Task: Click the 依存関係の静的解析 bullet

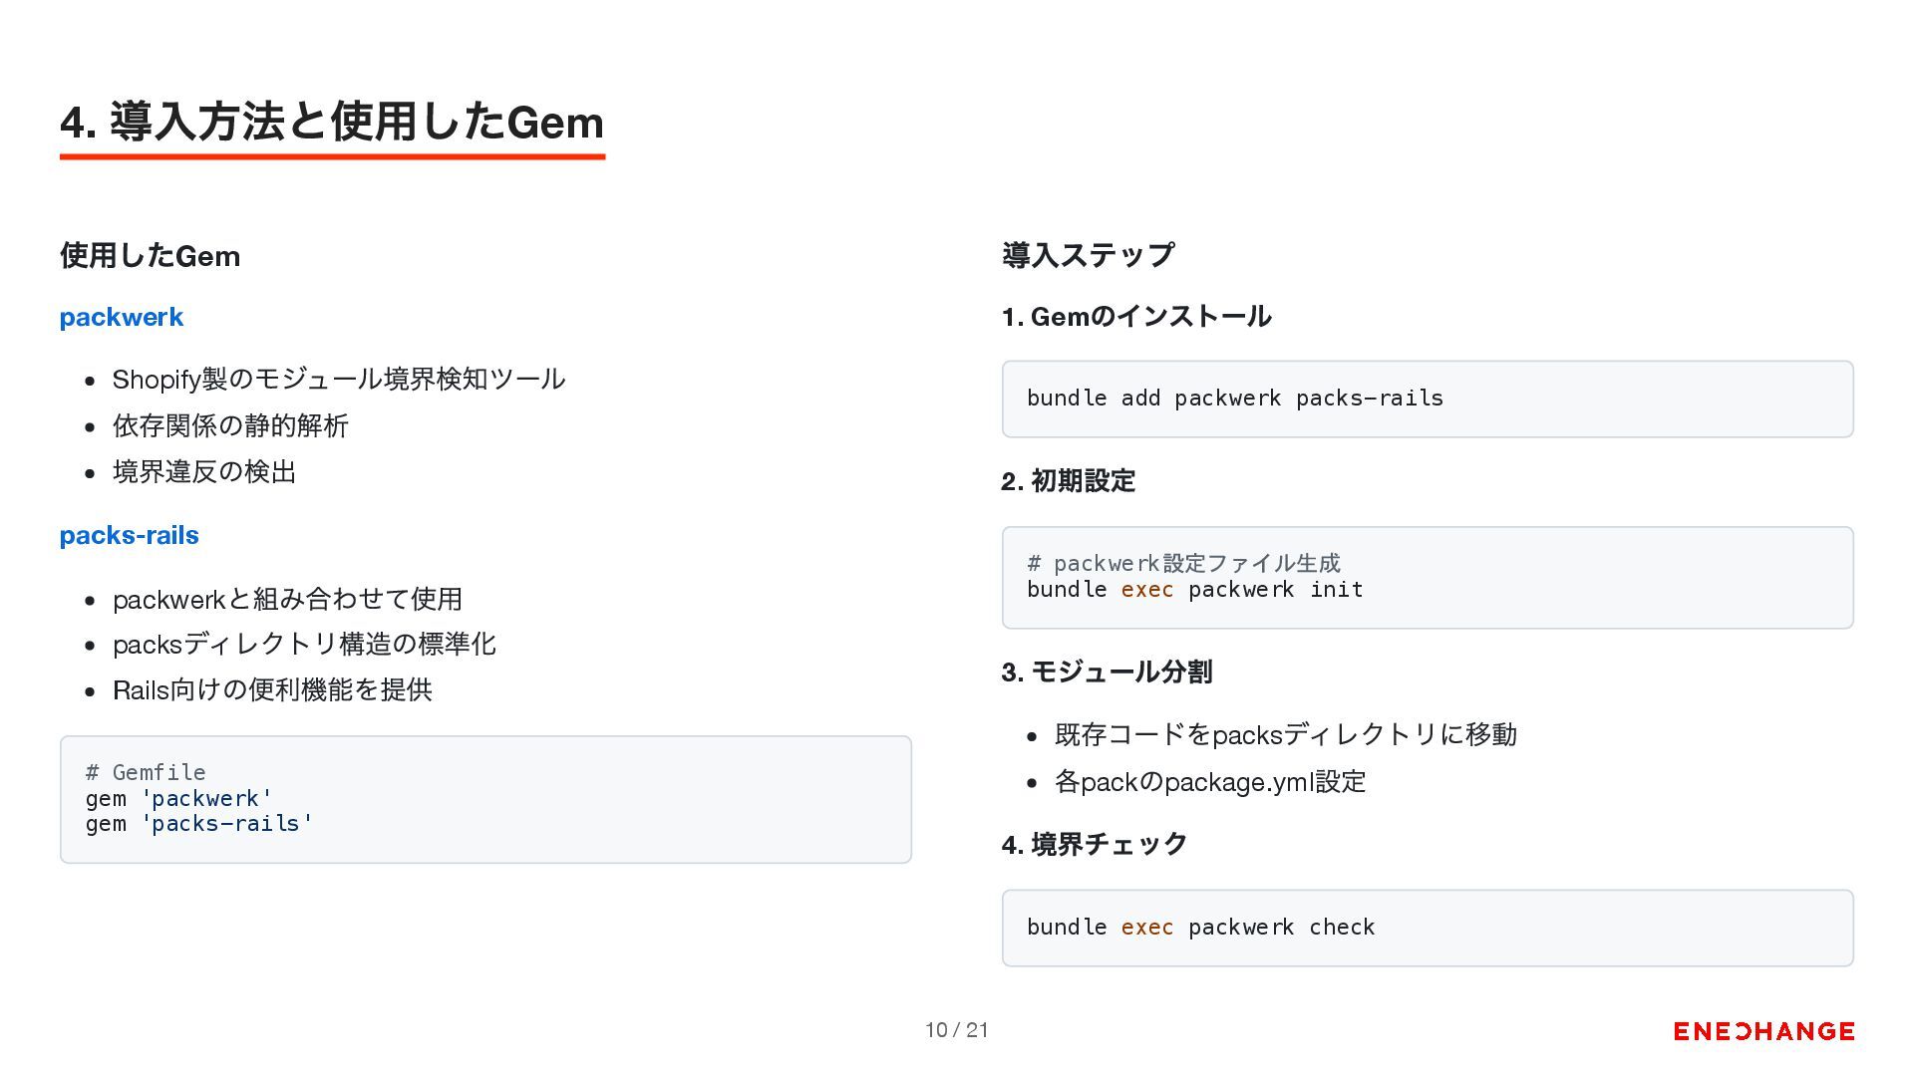Action: (230, 425)
